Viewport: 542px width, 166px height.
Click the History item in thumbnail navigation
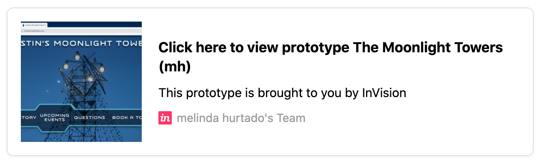tap(29, 117)
